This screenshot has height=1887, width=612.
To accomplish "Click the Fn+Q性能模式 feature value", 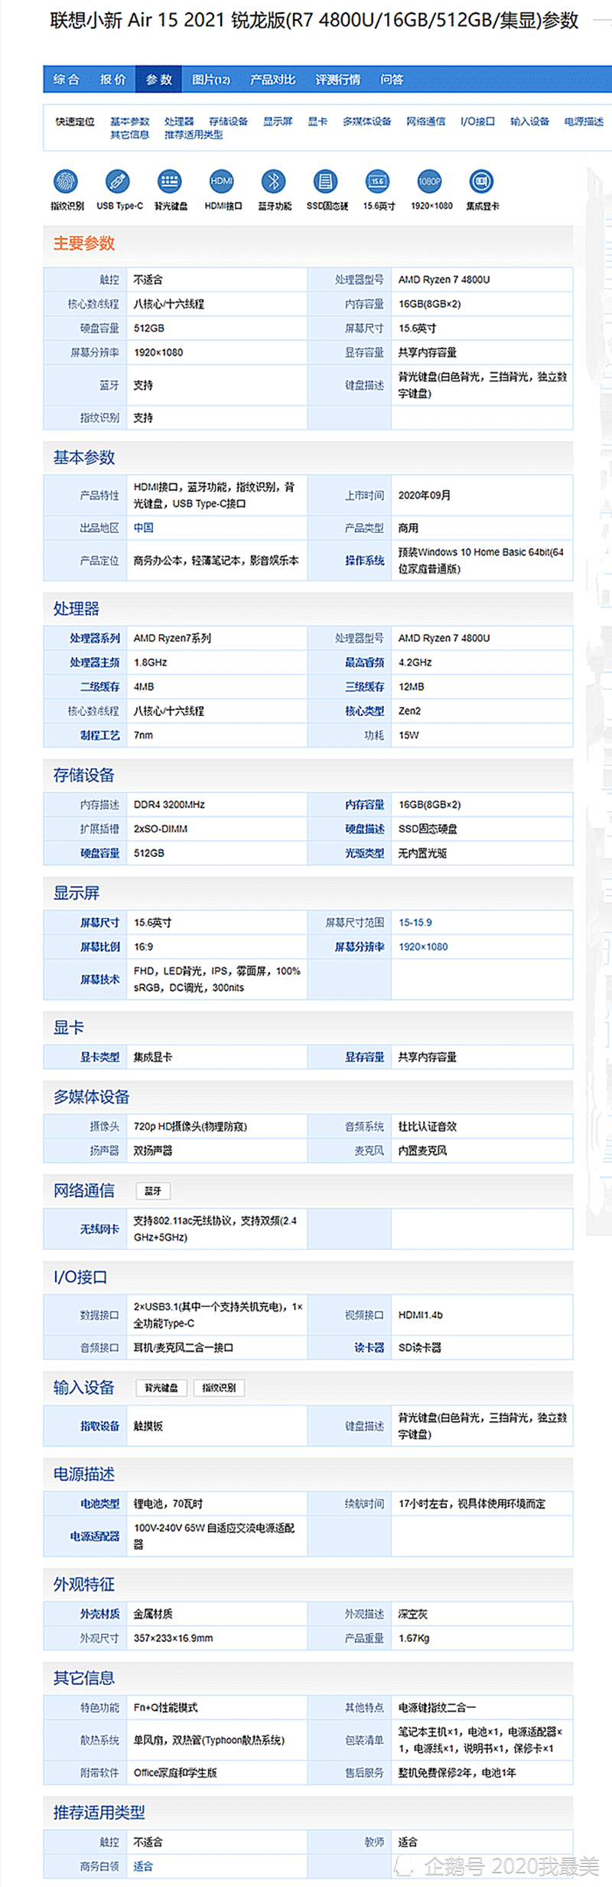I will pos(165,1708).
